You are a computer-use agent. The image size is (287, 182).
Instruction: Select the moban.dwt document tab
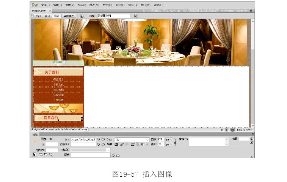[39, 11]
